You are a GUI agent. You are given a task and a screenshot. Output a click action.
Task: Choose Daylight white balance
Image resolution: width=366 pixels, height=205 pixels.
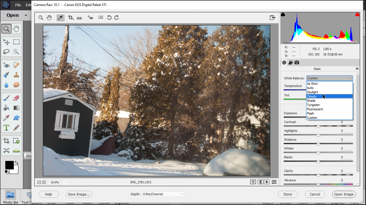[x=329, y=92]
